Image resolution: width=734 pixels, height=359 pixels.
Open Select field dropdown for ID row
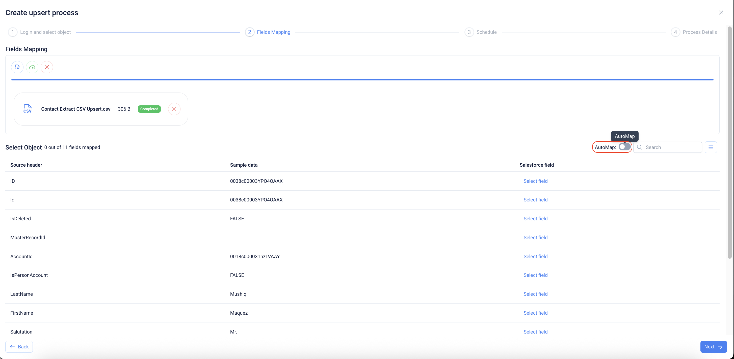pos(535,181)
